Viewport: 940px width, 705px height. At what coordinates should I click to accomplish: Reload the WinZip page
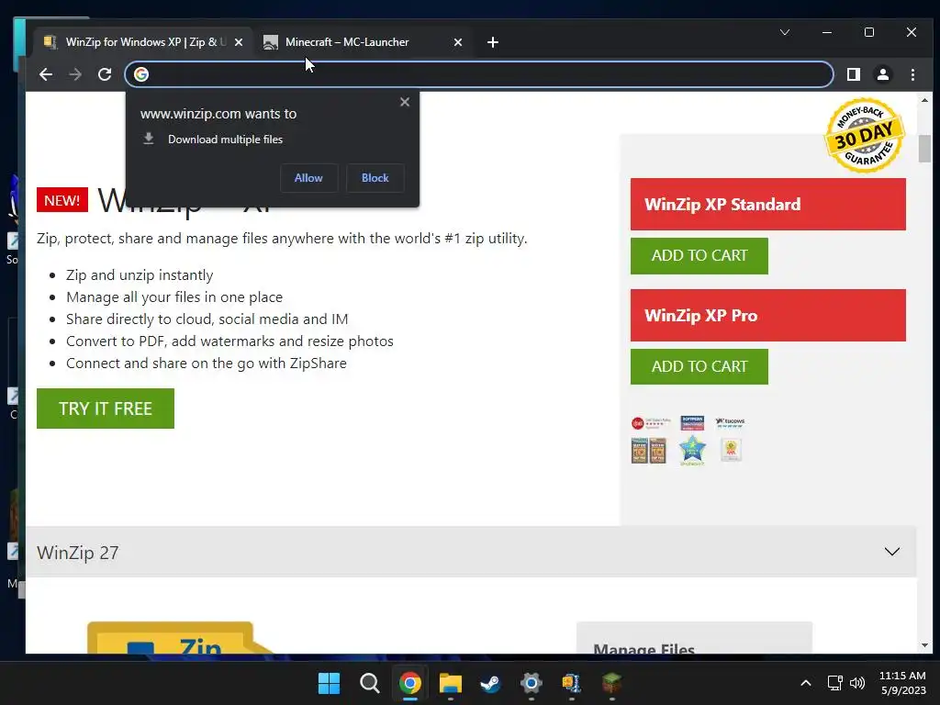[x=105, y=74]
